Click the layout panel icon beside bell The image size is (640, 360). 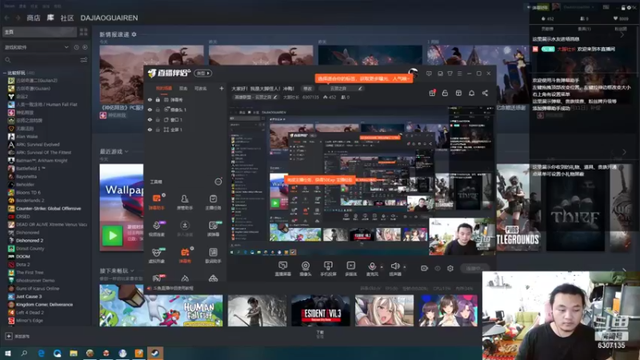tap(458, 93)
